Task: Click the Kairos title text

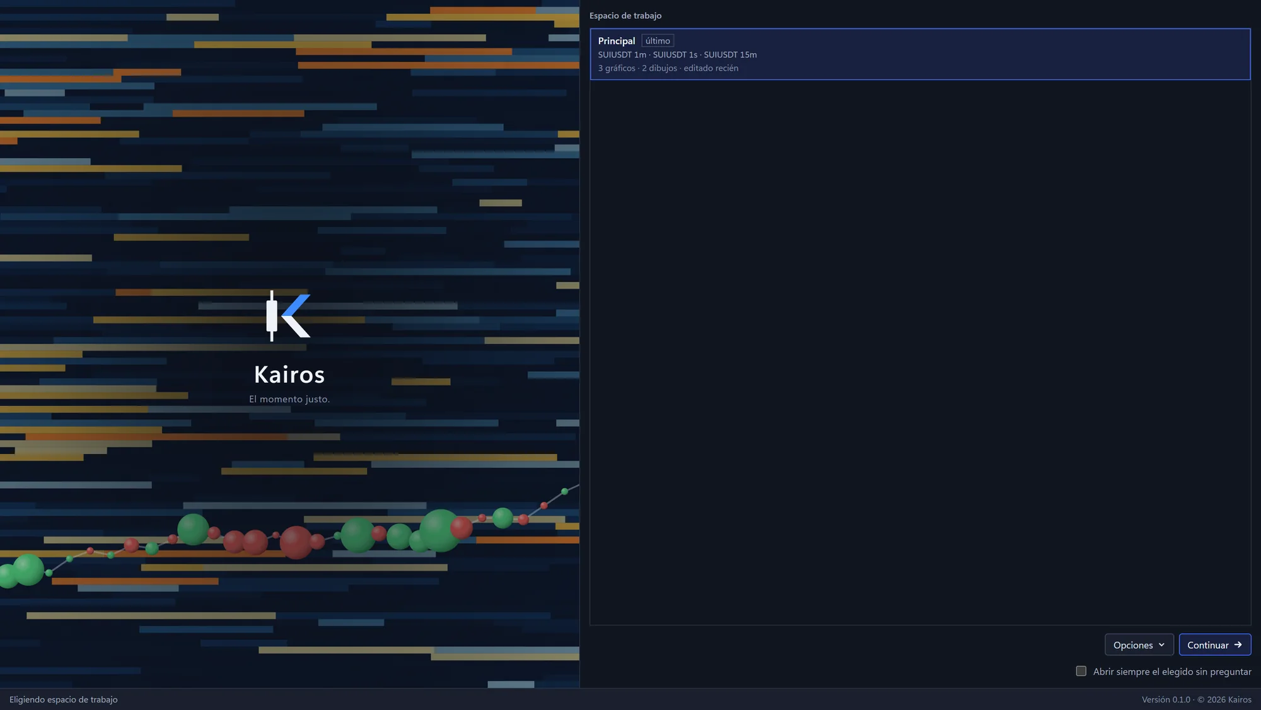Action: pos(289,375)
